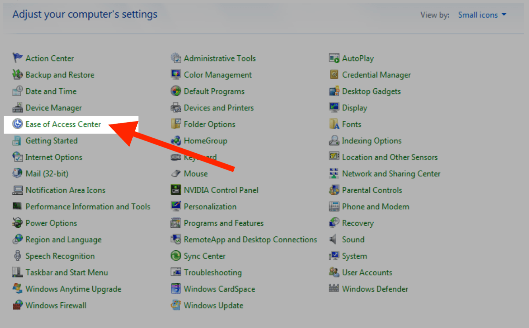Click the Date and Time clock icon
This screenshot has height=328, width=529.
tap(17, 91)
